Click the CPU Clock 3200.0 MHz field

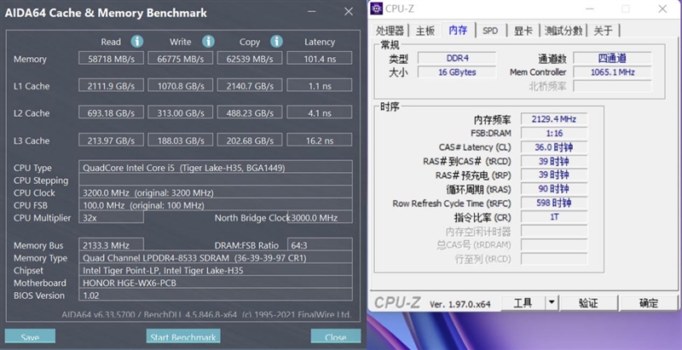pyautogui.click(x=216, y=192)
